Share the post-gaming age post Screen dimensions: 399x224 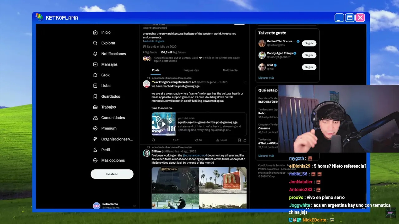pos(245,140)
